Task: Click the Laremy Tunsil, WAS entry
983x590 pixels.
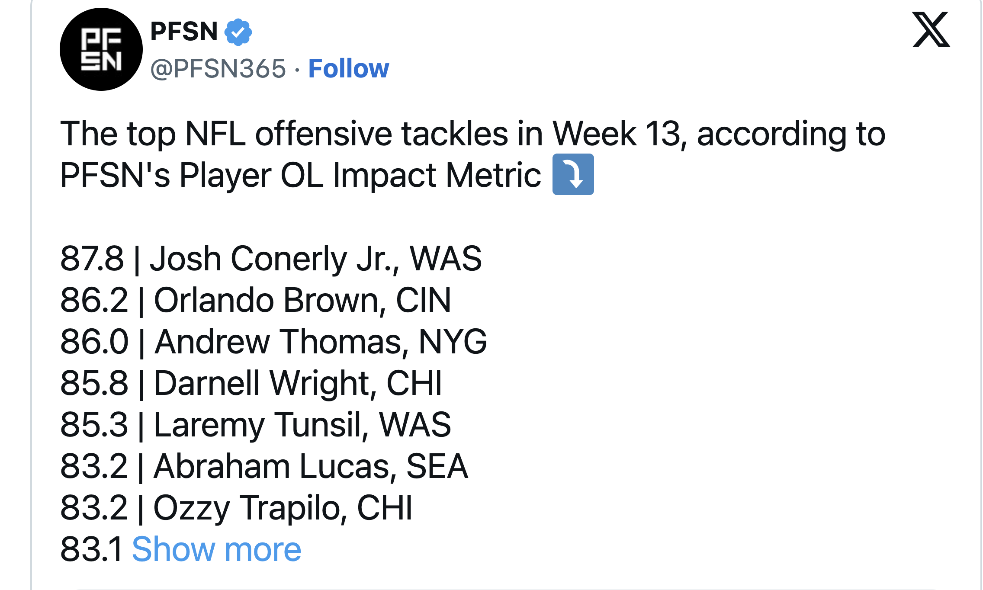Action: pyautogui.click(x=303, y=425)
